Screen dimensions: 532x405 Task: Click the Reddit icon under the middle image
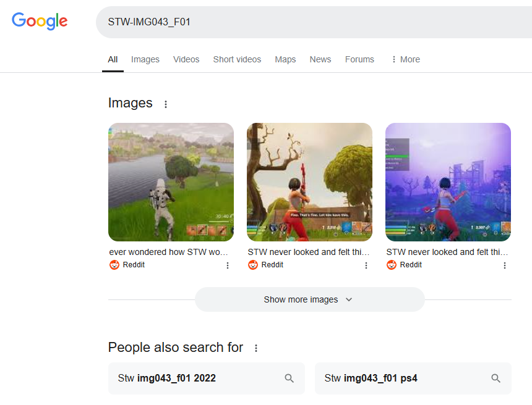point(253,265)
